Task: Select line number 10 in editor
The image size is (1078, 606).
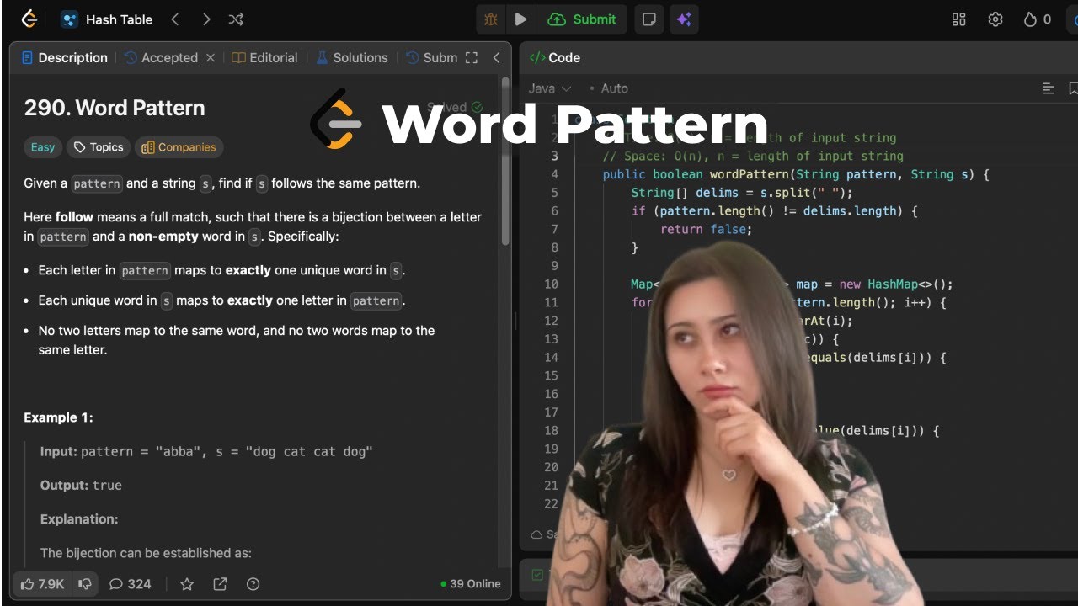Action: click(x=552, y=284)
